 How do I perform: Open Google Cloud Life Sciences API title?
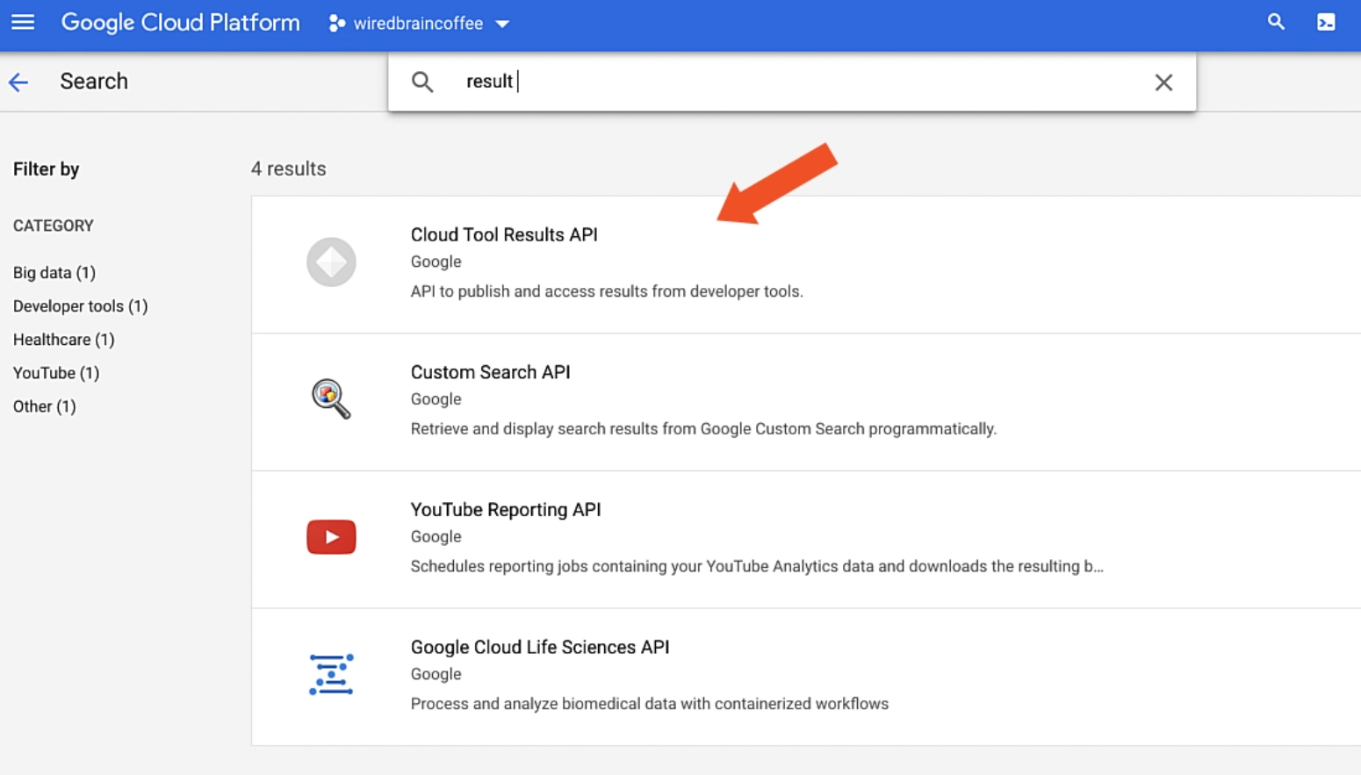point(540,647)
